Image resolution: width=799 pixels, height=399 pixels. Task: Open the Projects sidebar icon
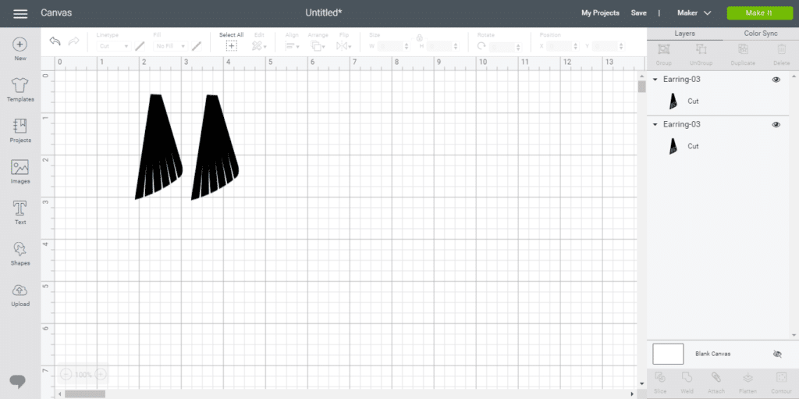coord(20,126)
